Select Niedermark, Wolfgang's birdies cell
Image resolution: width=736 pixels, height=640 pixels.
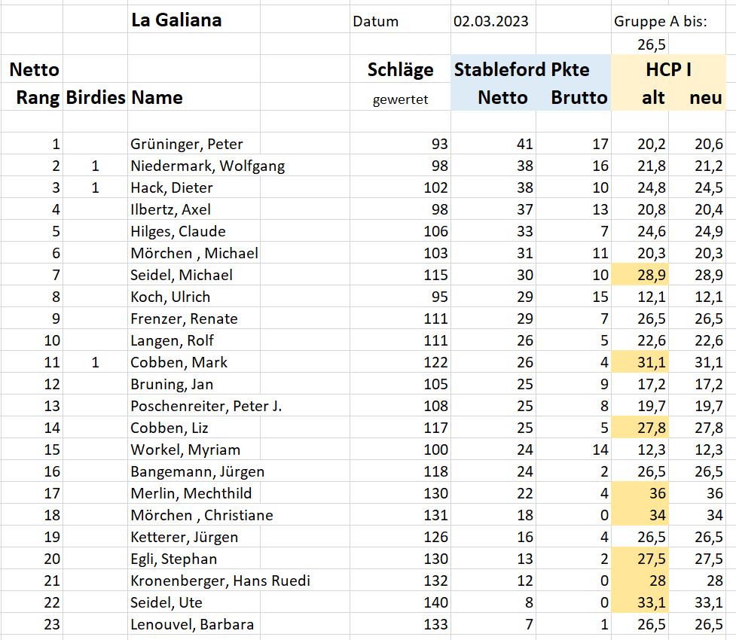coord(95,166)
